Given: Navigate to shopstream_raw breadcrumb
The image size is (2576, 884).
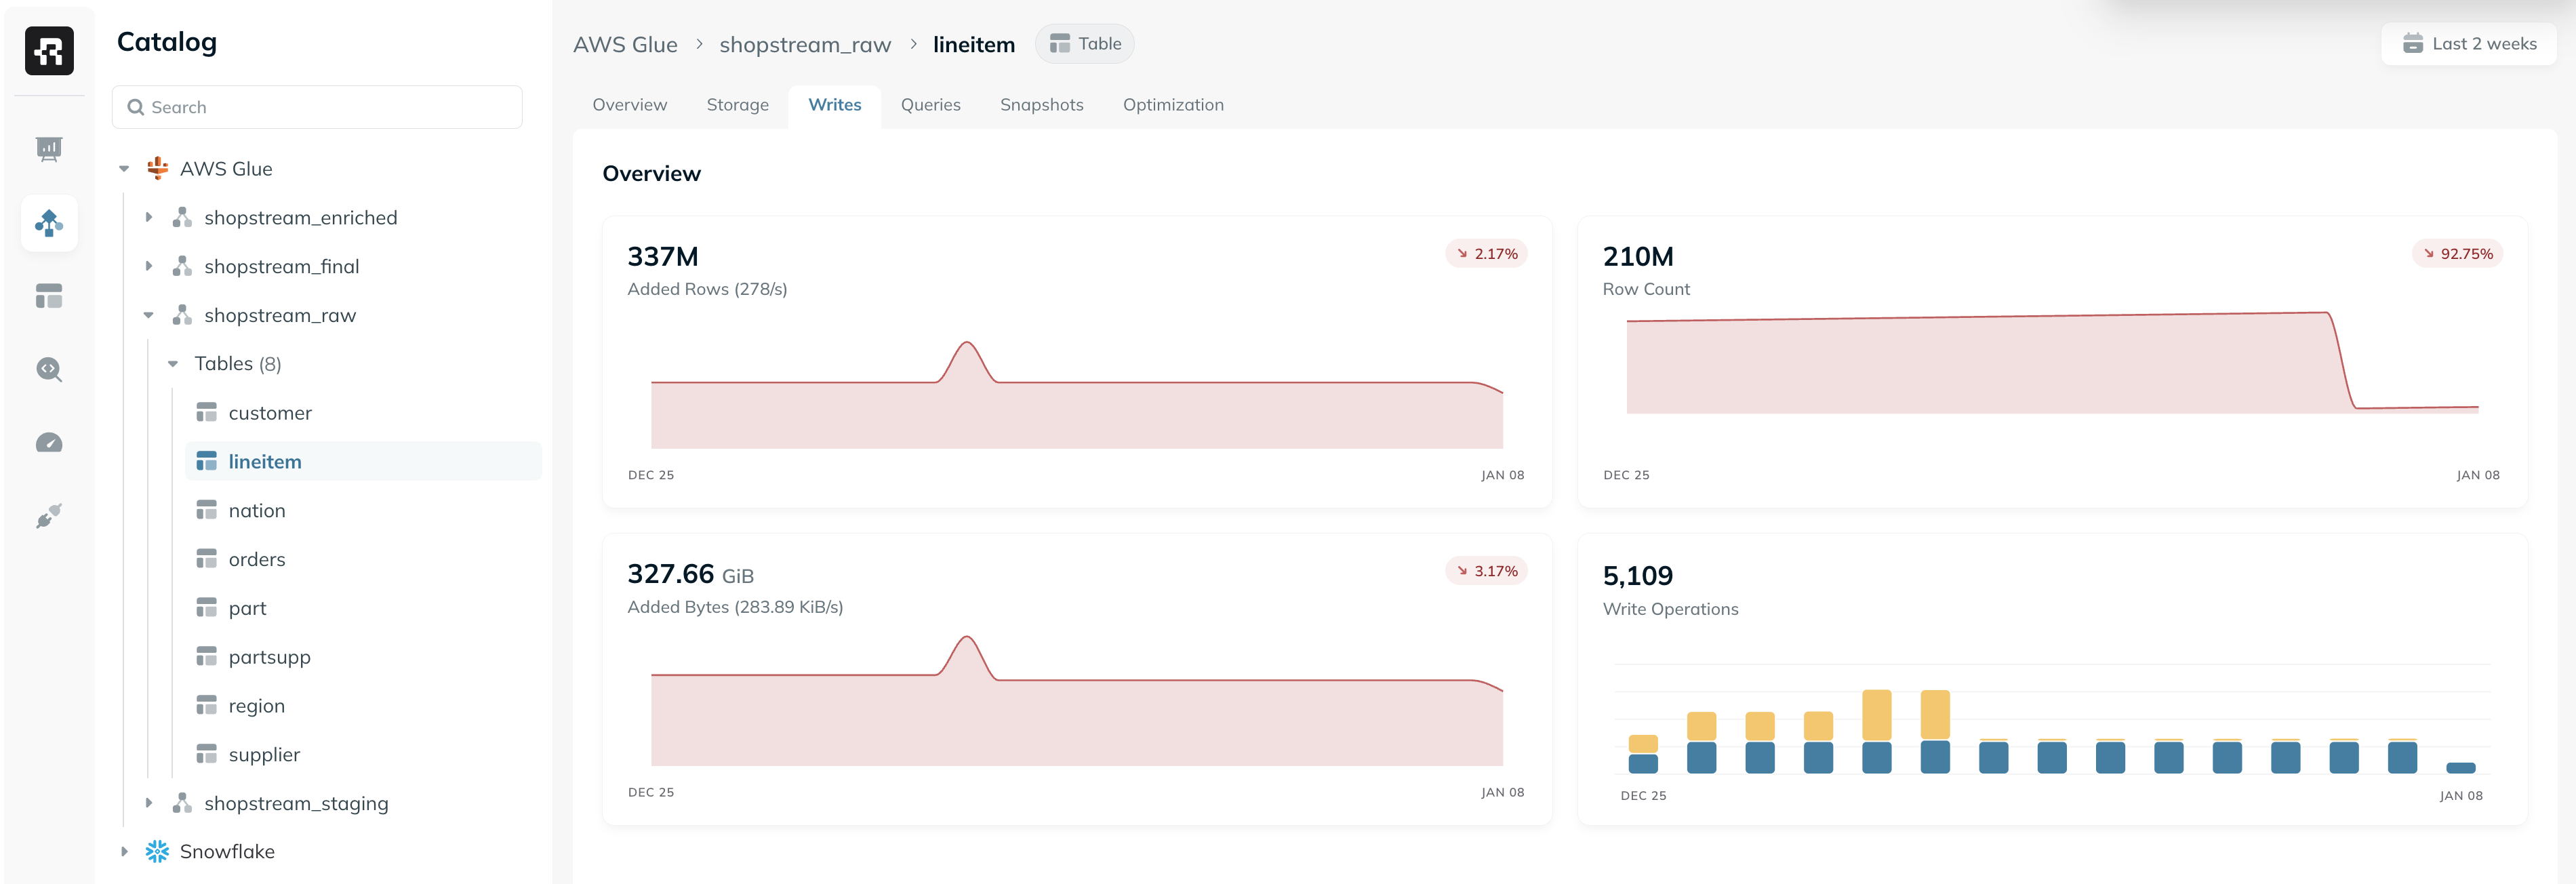Looking at the screenshot, I should tap(804, 44).
